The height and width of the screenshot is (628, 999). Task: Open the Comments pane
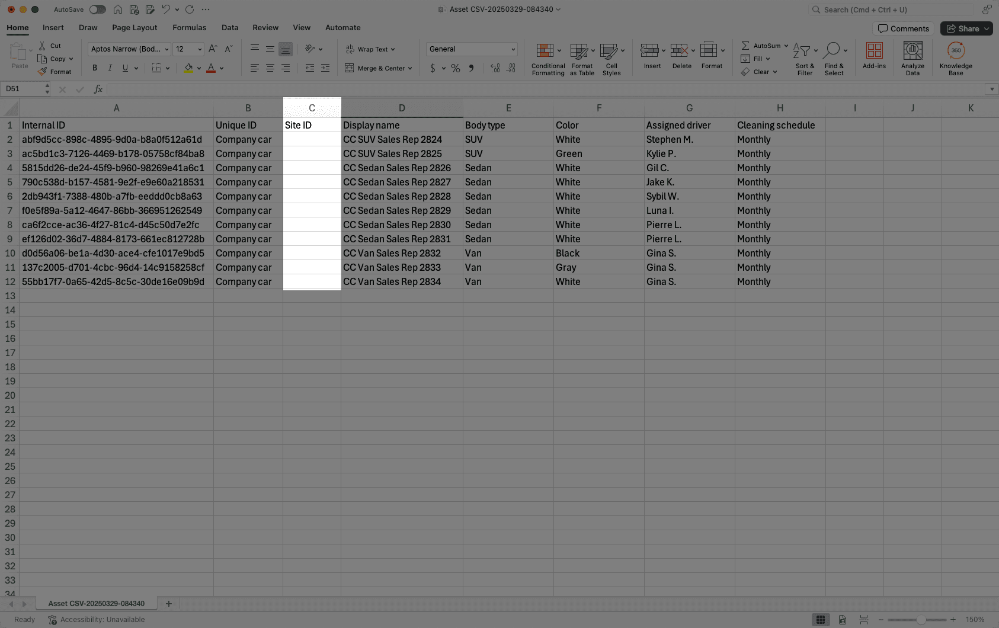click(903, 28)
